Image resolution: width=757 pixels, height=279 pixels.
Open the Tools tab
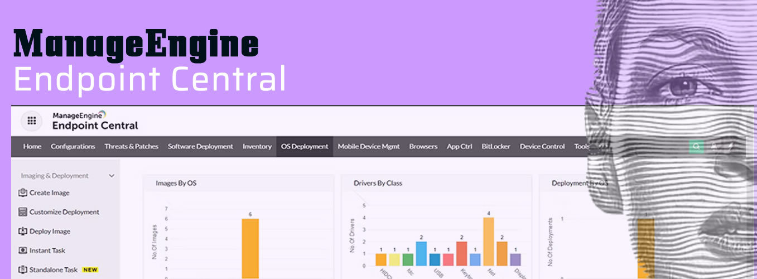click(x=582, y=147)
